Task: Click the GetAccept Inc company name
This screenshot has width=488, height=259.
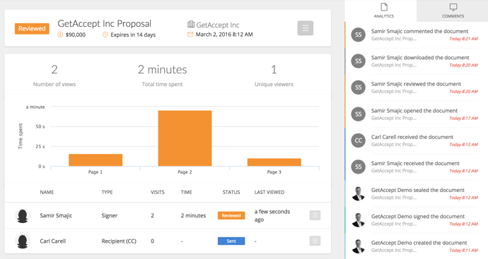Action: (218, 25)
